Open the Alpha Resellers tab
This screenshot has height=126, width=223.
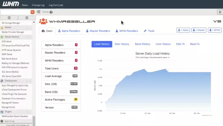click(69, 31)
